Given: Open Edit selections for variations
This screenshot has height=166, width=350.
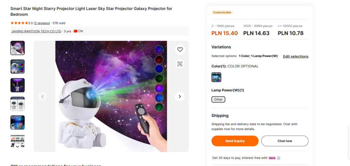Looking at the screenshot, I should [296, 57].
